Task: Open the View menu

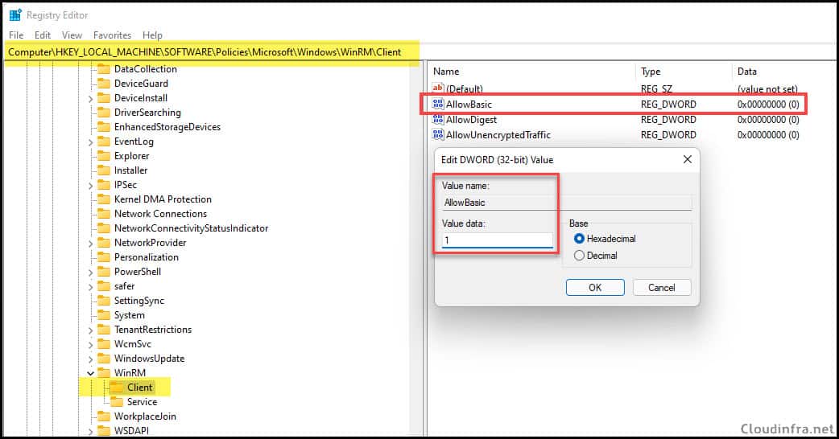Action: [72, 35]
